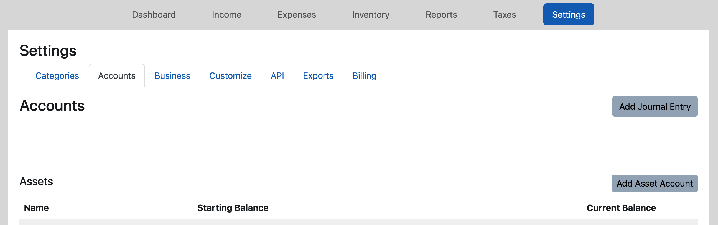Screen dimensions: 718x225
Task: Open the Billing tab
Action: tap(364, 75)
